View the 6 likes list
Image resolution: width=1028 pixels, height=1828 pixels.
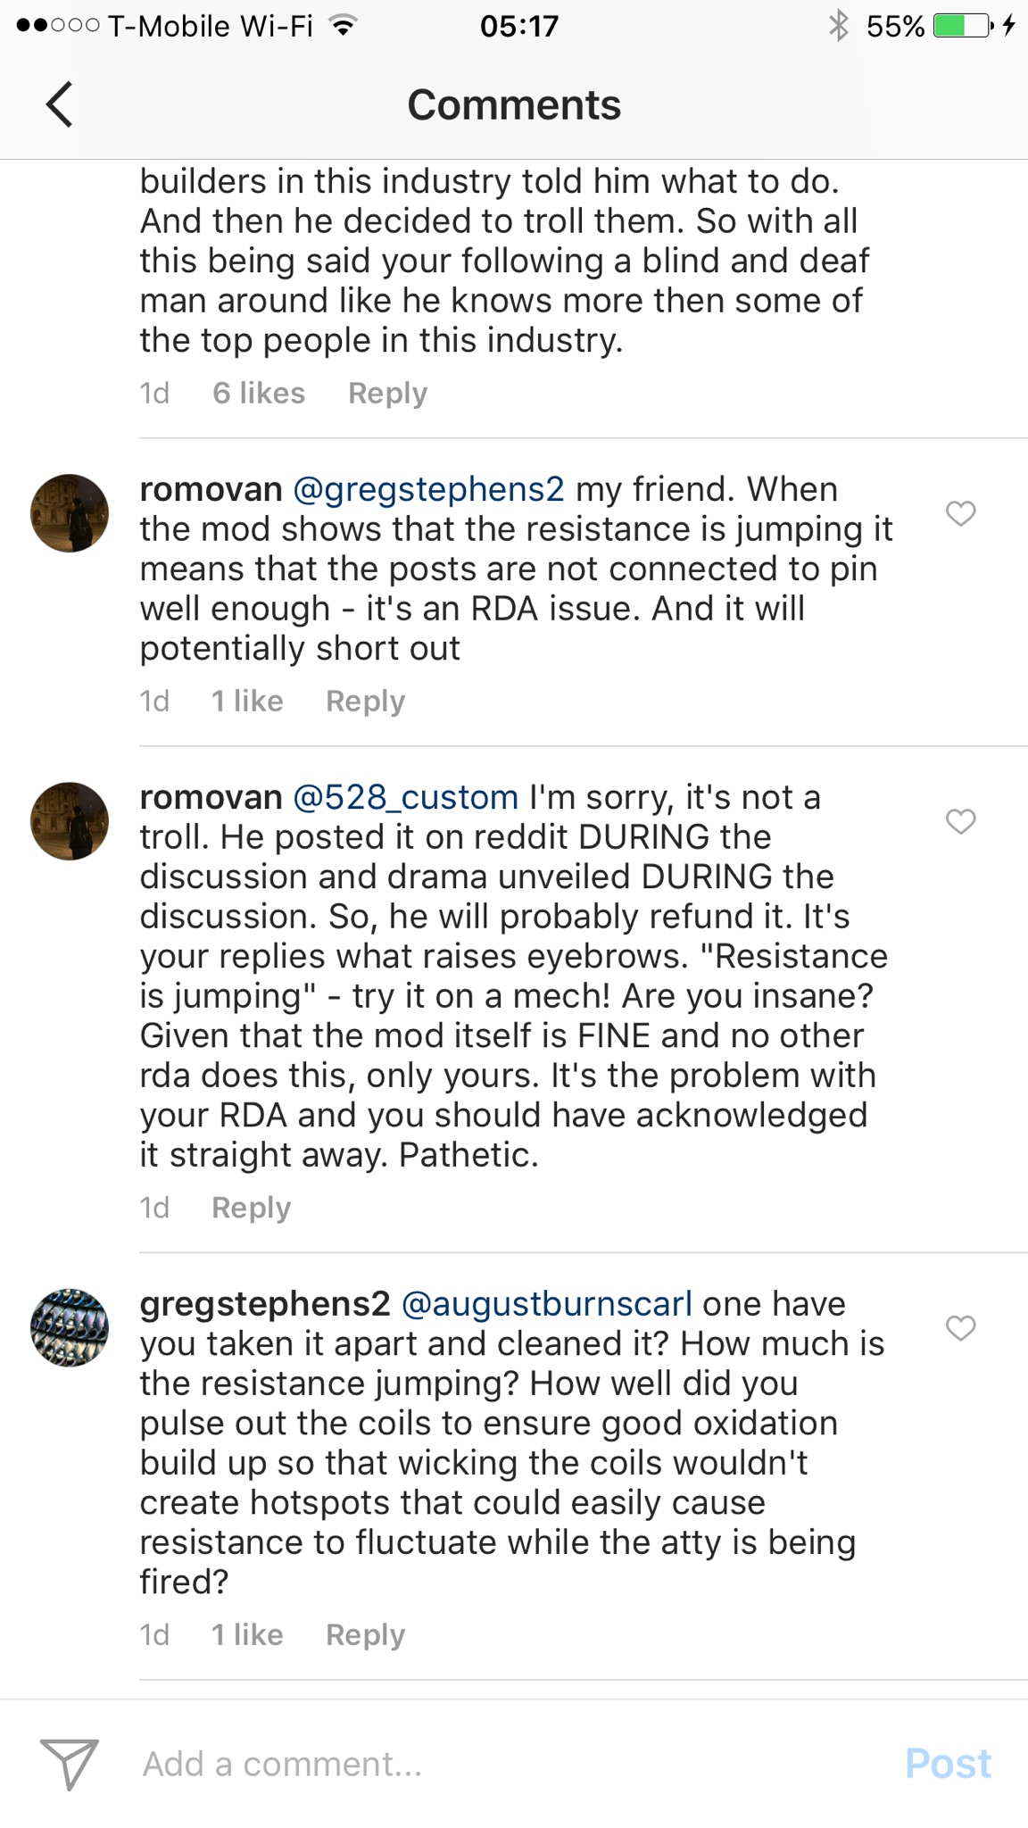click(x=259, y=393)
